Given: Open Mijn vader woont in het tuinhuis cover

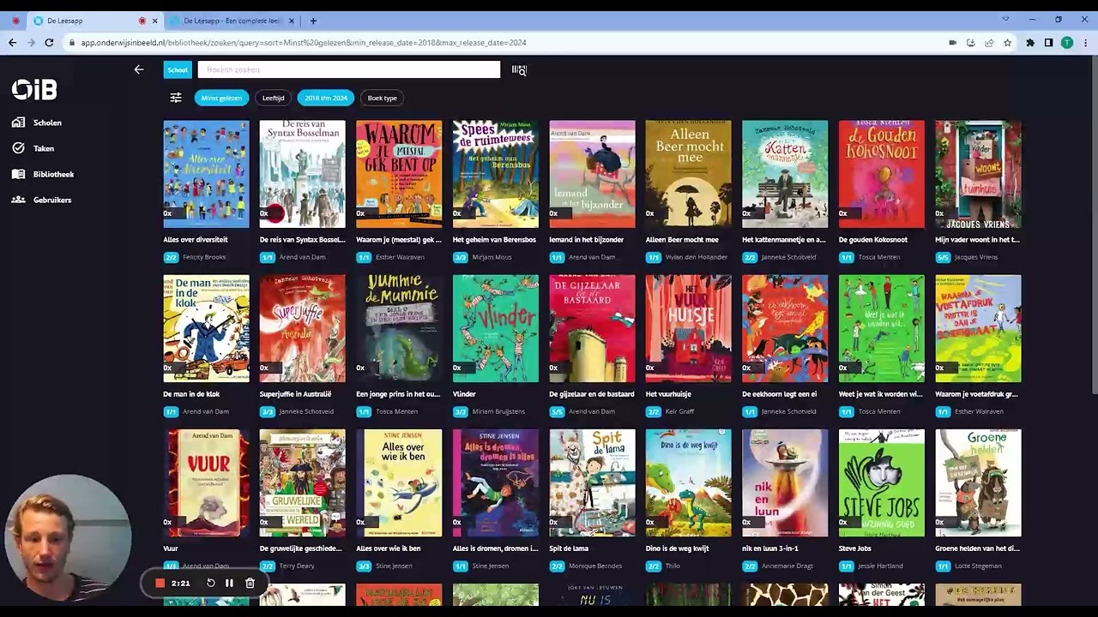Looking at the screenshot, I should [978, 174].
